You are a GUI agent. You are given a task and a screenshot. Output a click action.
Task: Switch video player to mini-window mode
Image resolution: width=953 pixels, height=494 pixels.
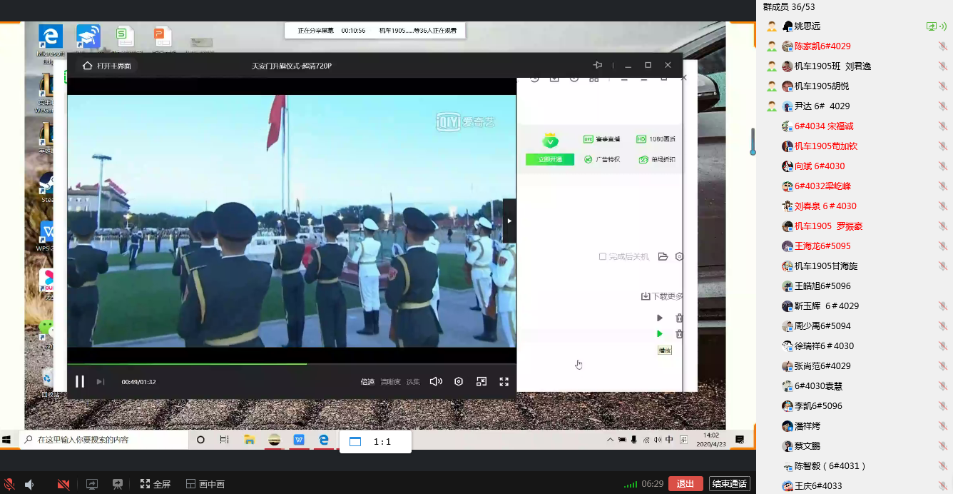[481, 382]
